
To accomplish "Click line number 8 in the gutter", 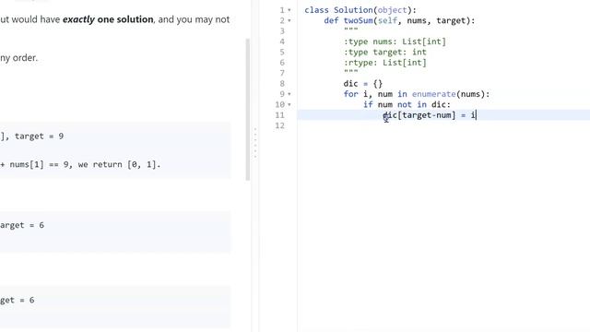I will pyautogui.click(x=282, y=84).
